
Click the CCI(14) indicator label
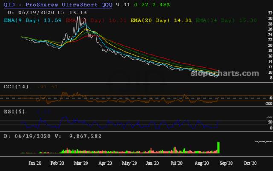(15, 87)
